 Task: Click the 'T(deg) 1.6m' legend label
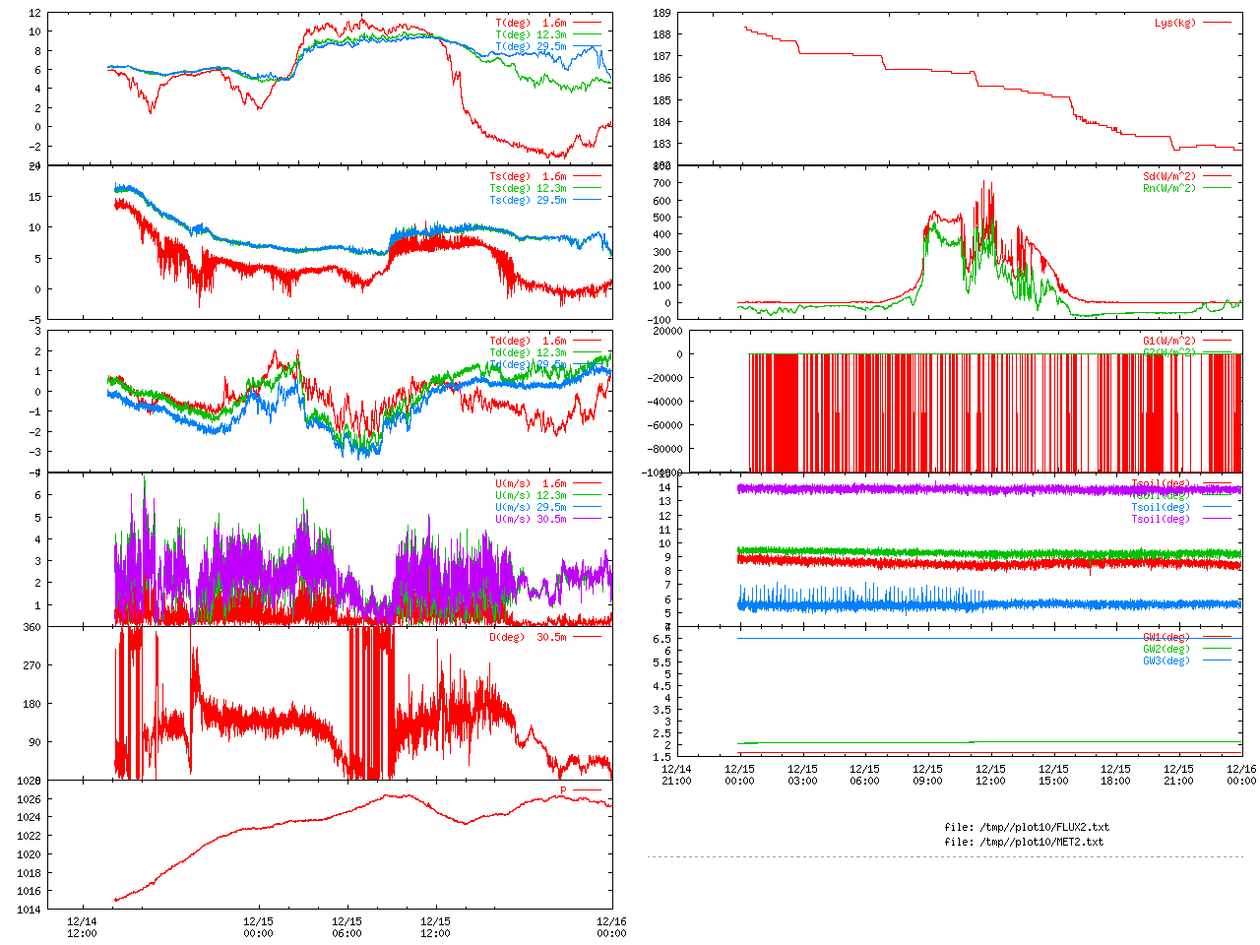point(531,23)
